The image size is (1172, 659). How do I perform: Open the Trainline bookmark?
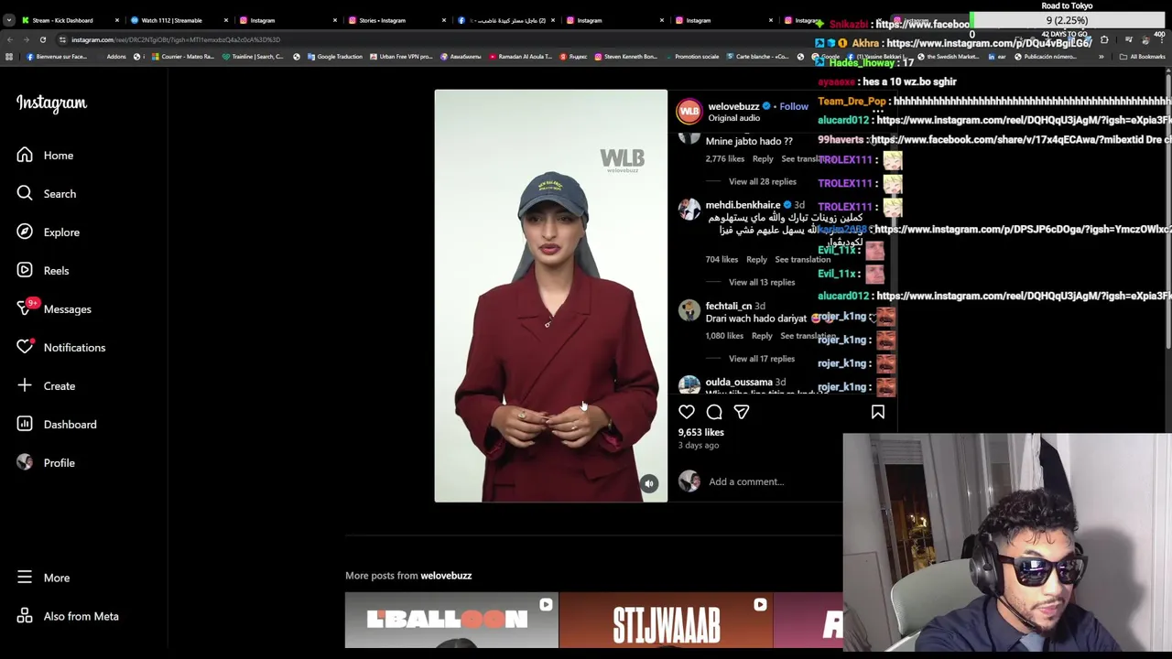[253, 57]
